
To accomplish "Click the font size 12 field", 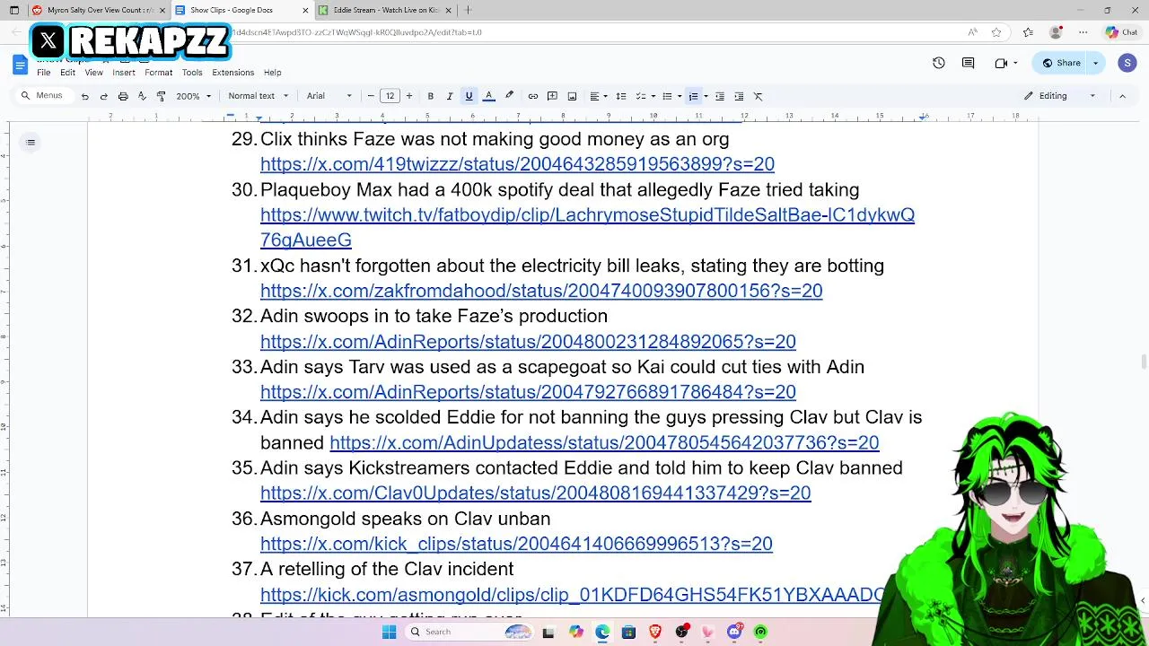I will [x=390, y=96].
